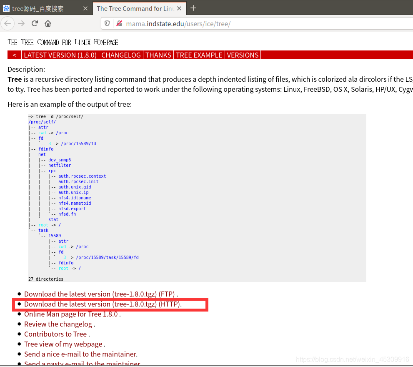The height and width of the screenshot is (367, 413).
Task: Click 'nfs4.idtoname' in the tree output
Action: tap(75, 198)
